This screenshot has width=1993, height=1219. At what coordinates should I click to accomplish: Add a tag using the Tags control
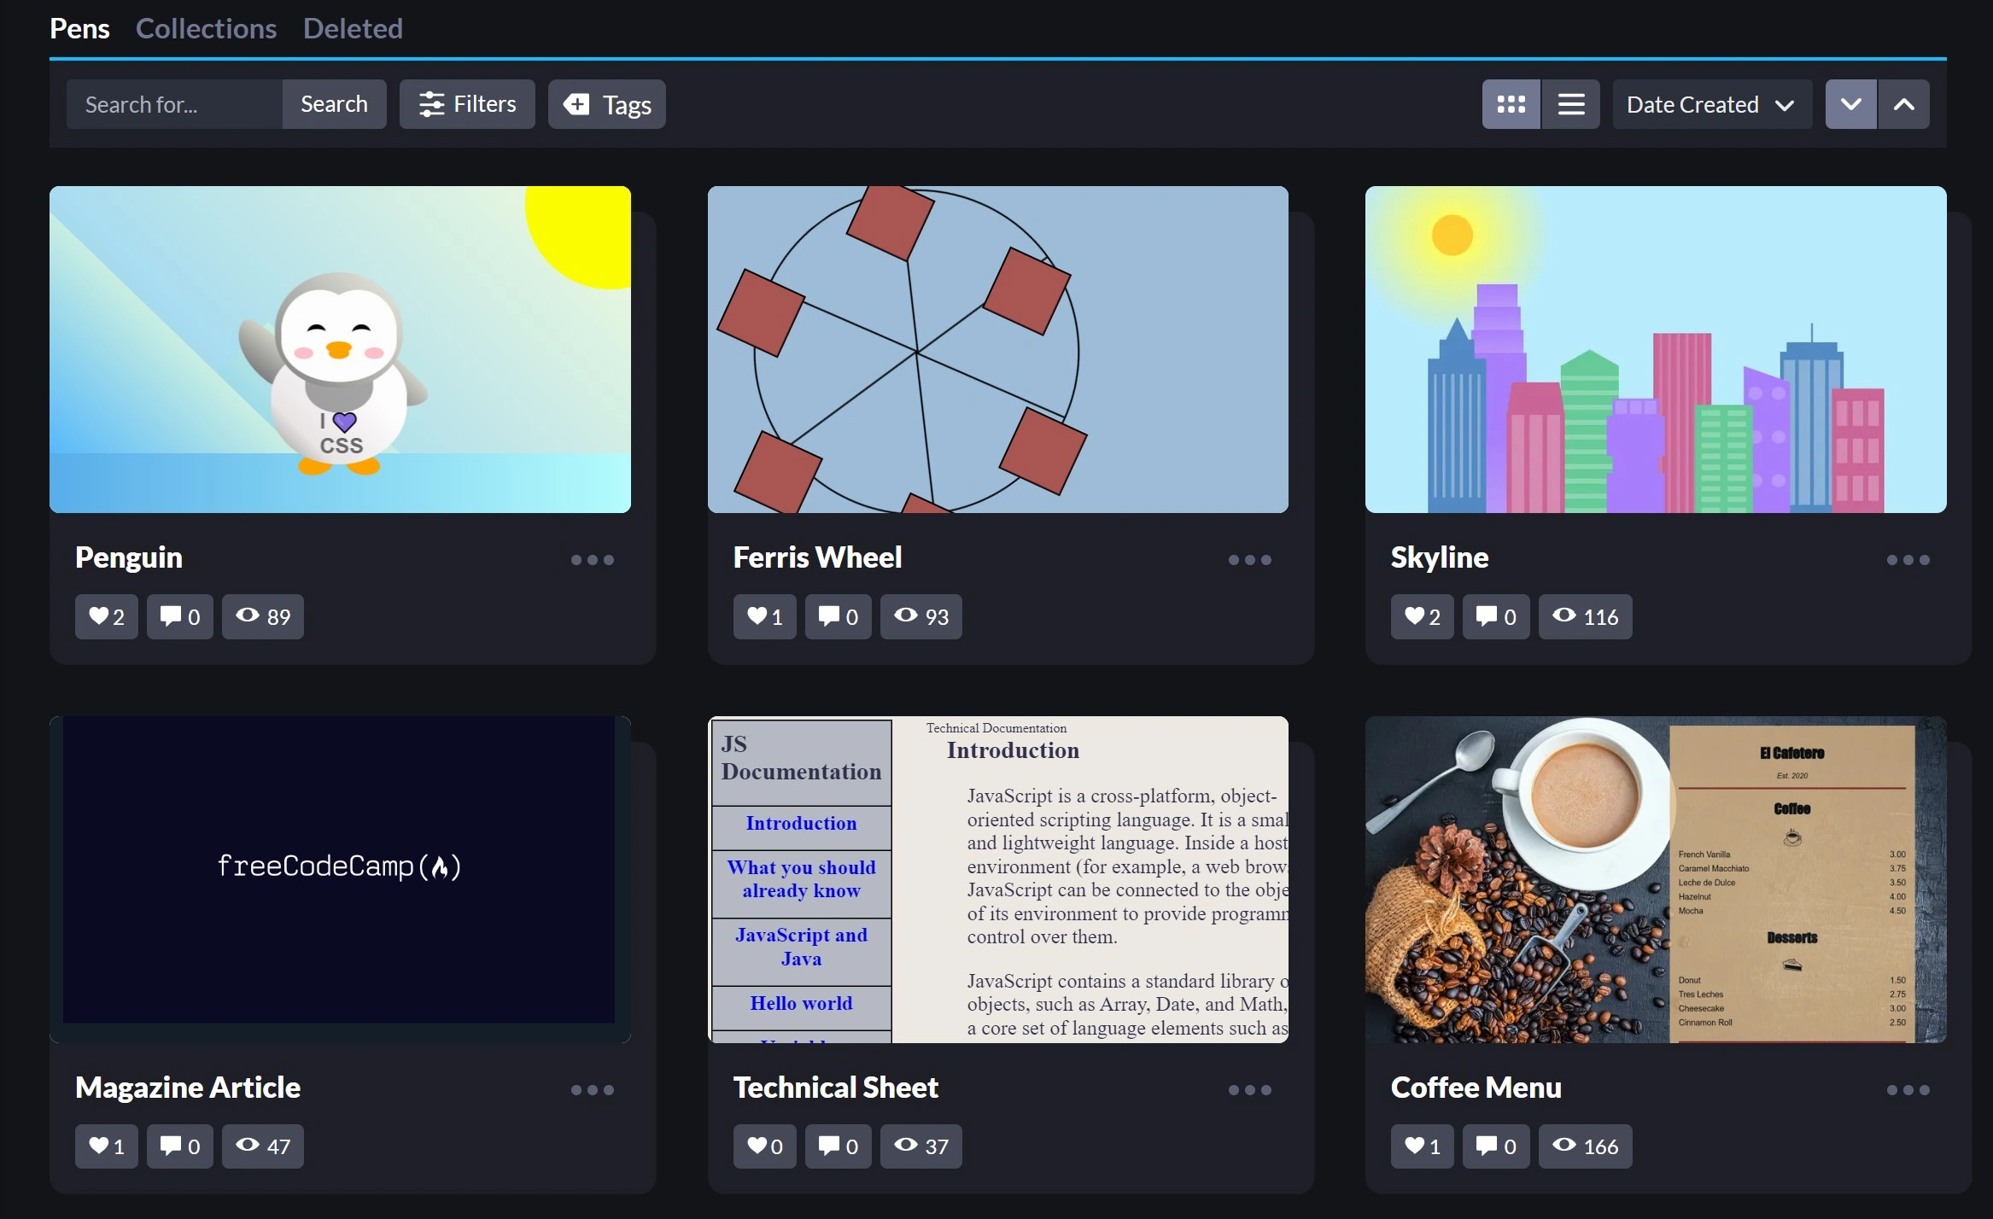pos(606,103)
